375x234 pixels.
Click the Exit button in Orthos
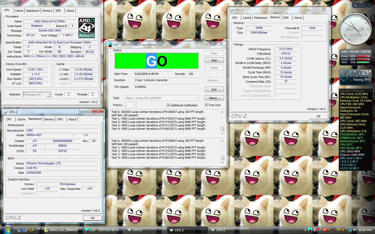click(x=214, y=89)
